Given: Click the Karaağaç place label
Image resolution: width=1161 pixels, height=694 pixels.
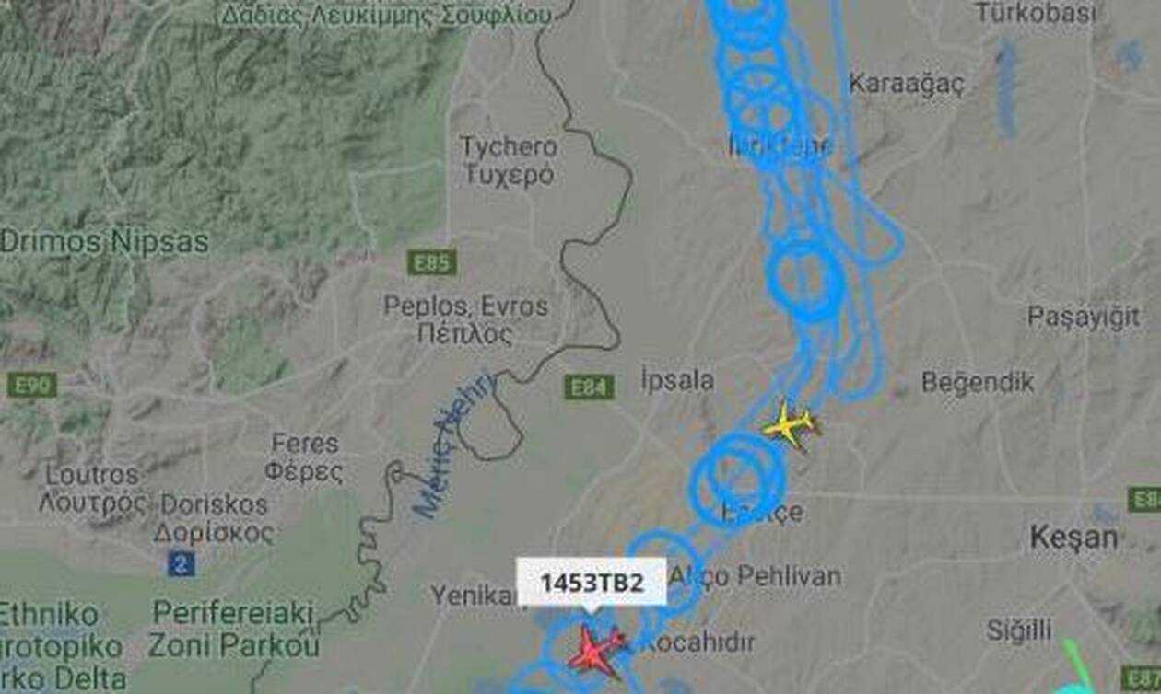Looking at the screenshot, I should coord(907,85).
